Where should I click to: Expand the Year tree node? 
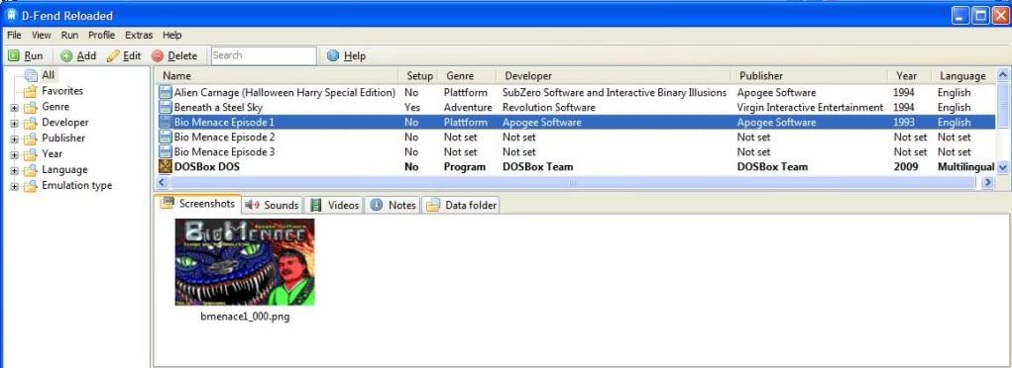14,154
